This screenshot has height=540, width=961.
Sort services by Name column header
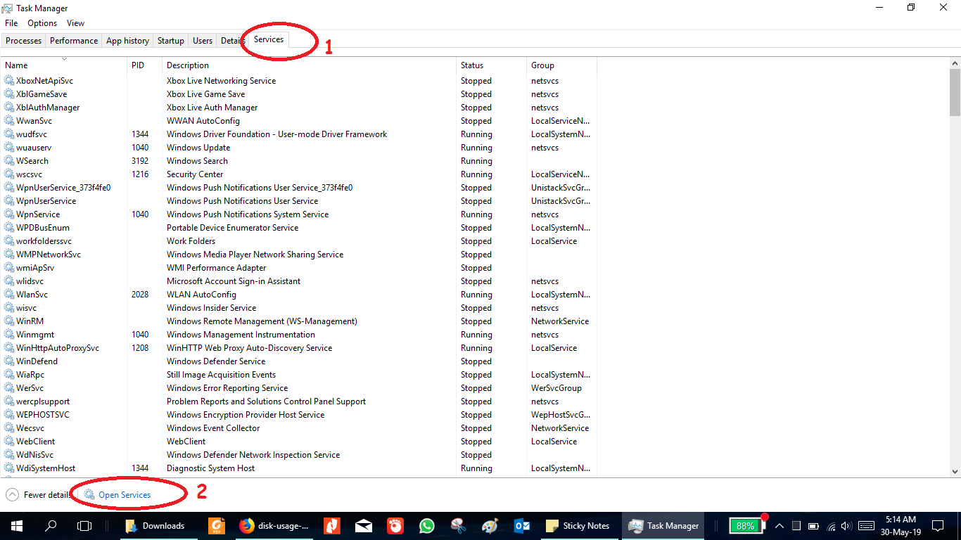pyautogui.click(x=64, y=65)
